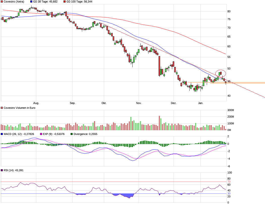Click the MACD axis value -6
The width and height of the screenshot is (265, 205).
click(x=229, y=166)
